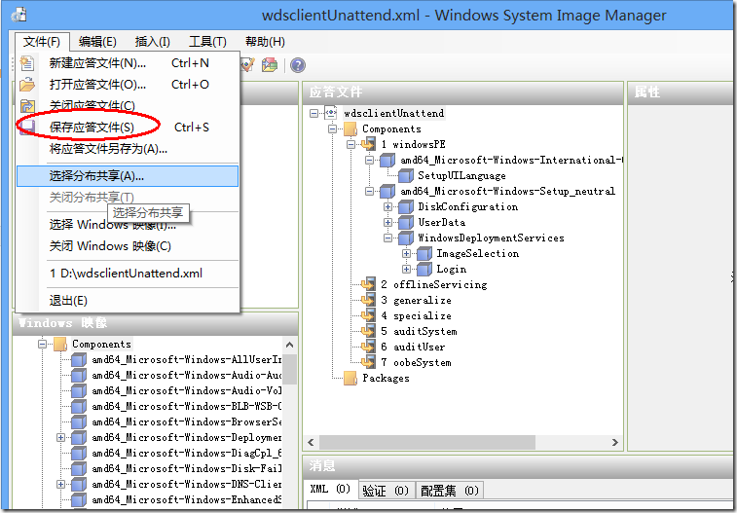Select amd64_Microsoft-Windows-BLB-WSB component row
Viewport: 737px width, 513px height.
[187, 406]
